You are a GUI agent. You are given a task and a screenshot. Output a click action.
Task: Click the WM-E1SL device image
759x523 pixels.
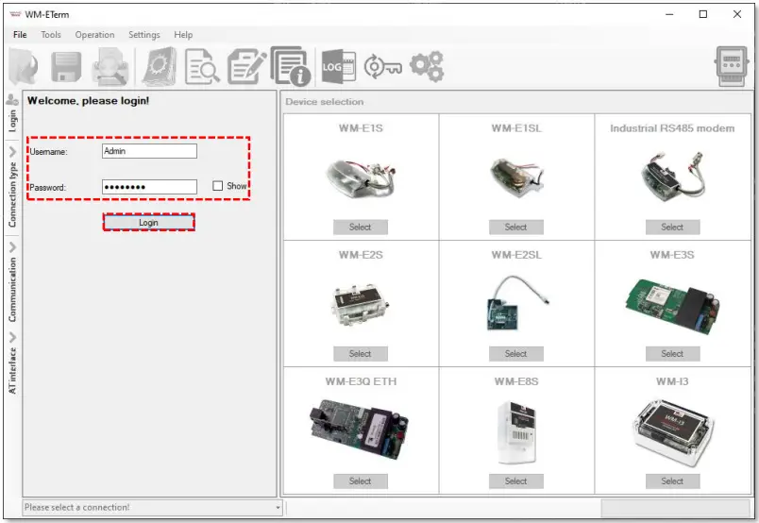[516, 177]
